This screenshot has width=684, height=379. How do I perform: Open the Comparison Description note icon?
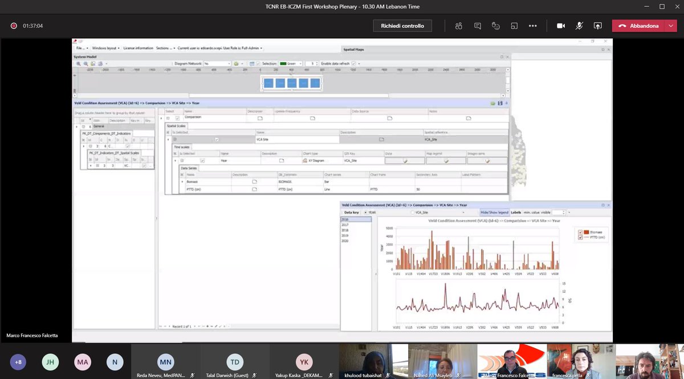pyautogui.click(x=260, y=118)
